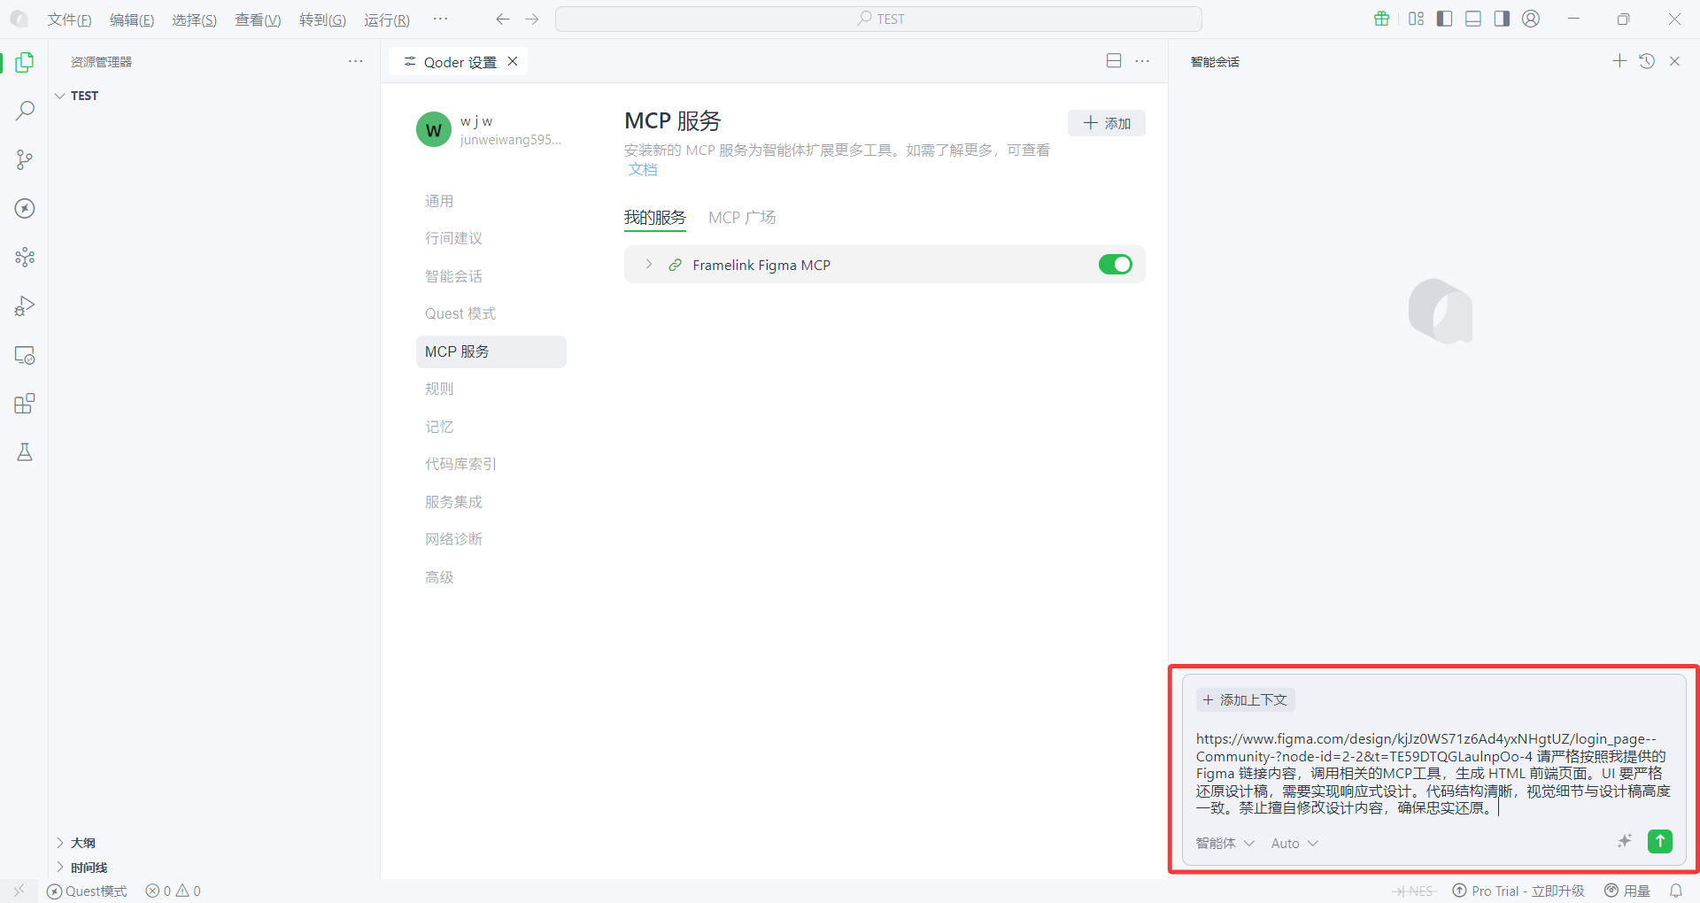The image size is (1700, 903).
Task: Open the customize layout icon
Action: point(1416,19)
